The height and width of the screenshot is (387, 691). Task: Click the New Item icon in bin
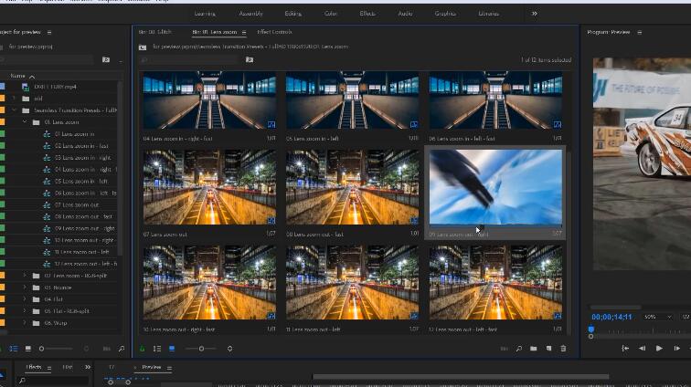coord(548,348)
